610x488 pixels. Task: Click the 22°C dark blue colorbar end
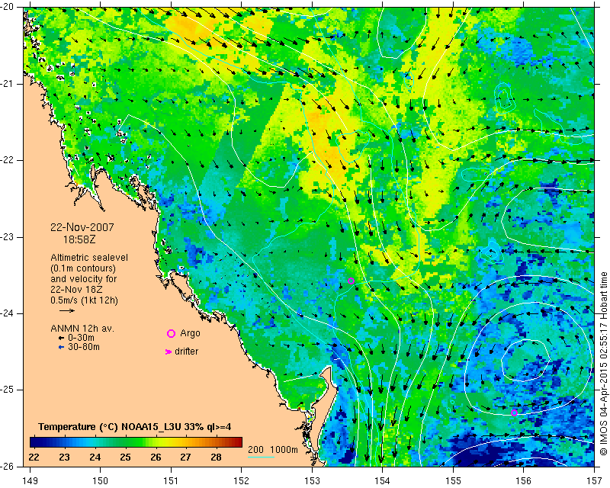[35, 441]
